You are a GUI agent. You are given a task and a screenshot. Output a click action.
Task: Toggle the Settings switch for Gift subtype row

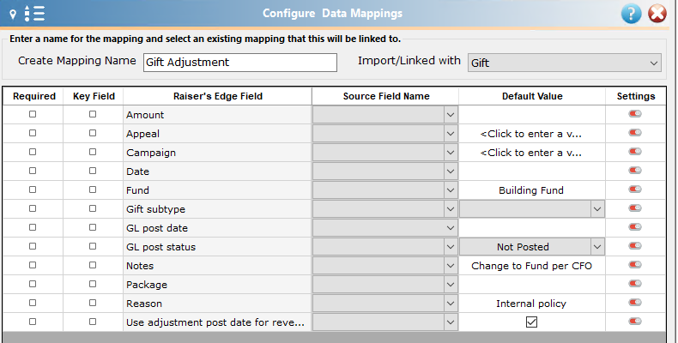[635, 208]
